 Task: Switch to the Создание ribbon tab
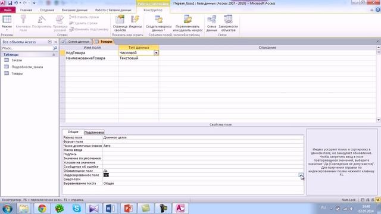pyautogui.click(x=47, y=10)
